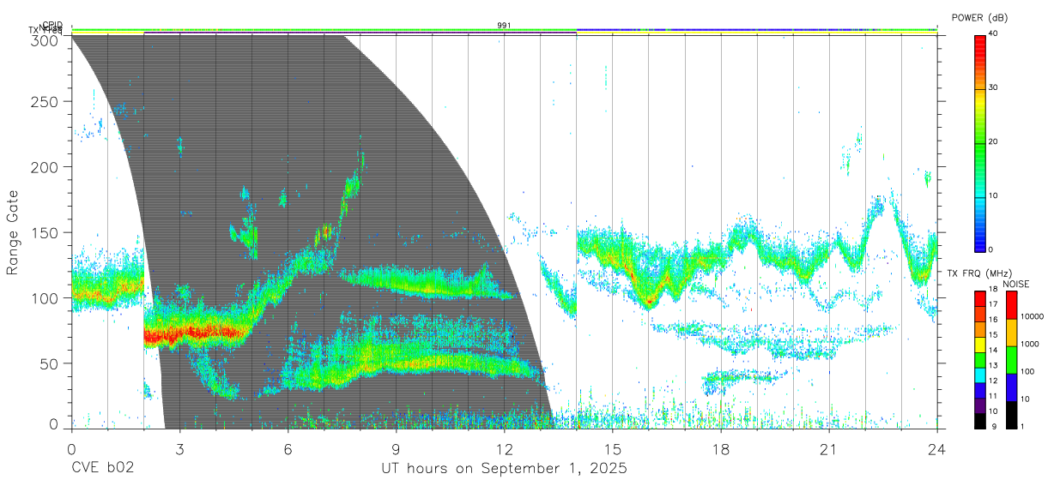Click the TX FRQ (MHz) color scale bar
Viewport: 1054px width, 486px height.
979,359
